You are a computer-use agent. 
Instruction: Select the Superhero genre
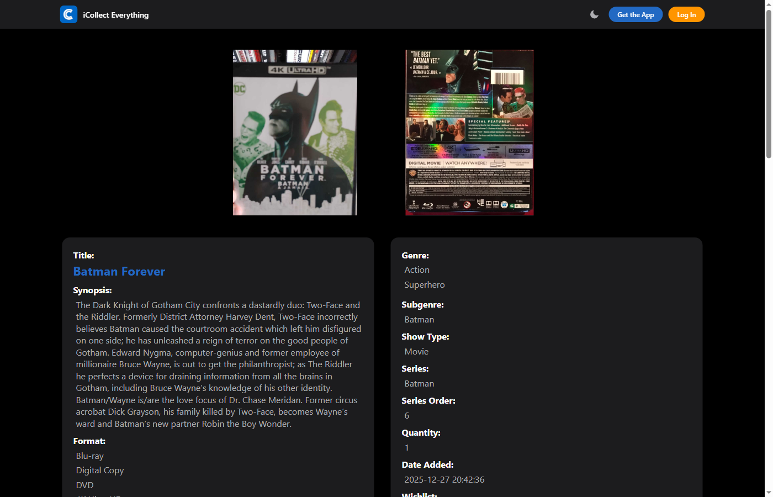(424, 284)
